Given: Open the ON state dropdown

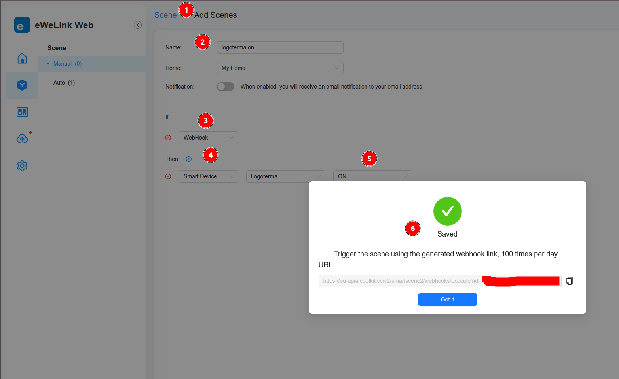Looking at the screenshot, I should pos(373,176).
